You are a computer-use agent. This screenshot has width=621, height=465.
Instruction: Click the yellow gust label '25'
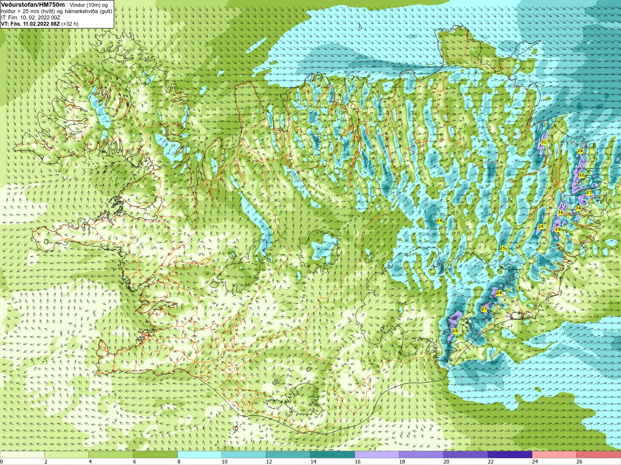pos(503,248)
